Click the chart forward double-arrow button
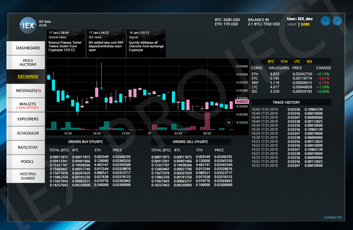The image size is (353, 230). coord(229,123)
